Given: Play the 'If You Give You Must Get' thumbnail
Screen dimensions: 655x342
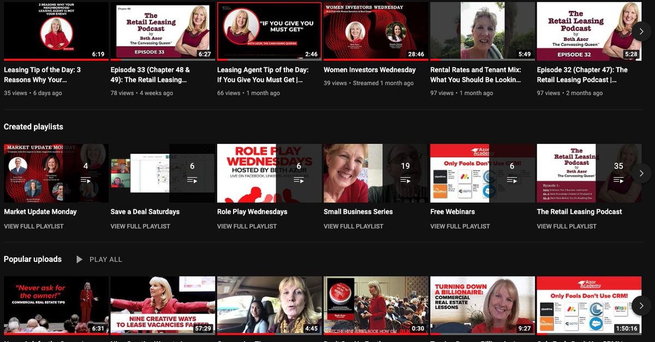Looking at the screenshot, I should (269, 31).
